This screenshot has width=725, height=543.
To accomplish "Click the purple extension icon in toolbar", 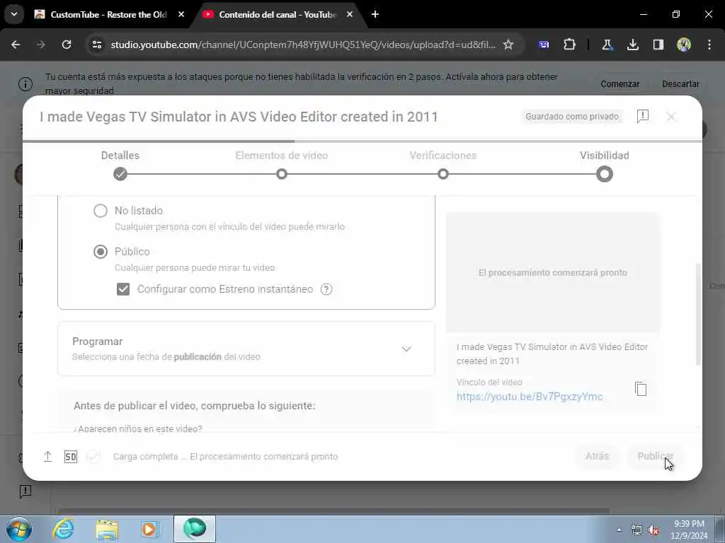I will 544,45.
